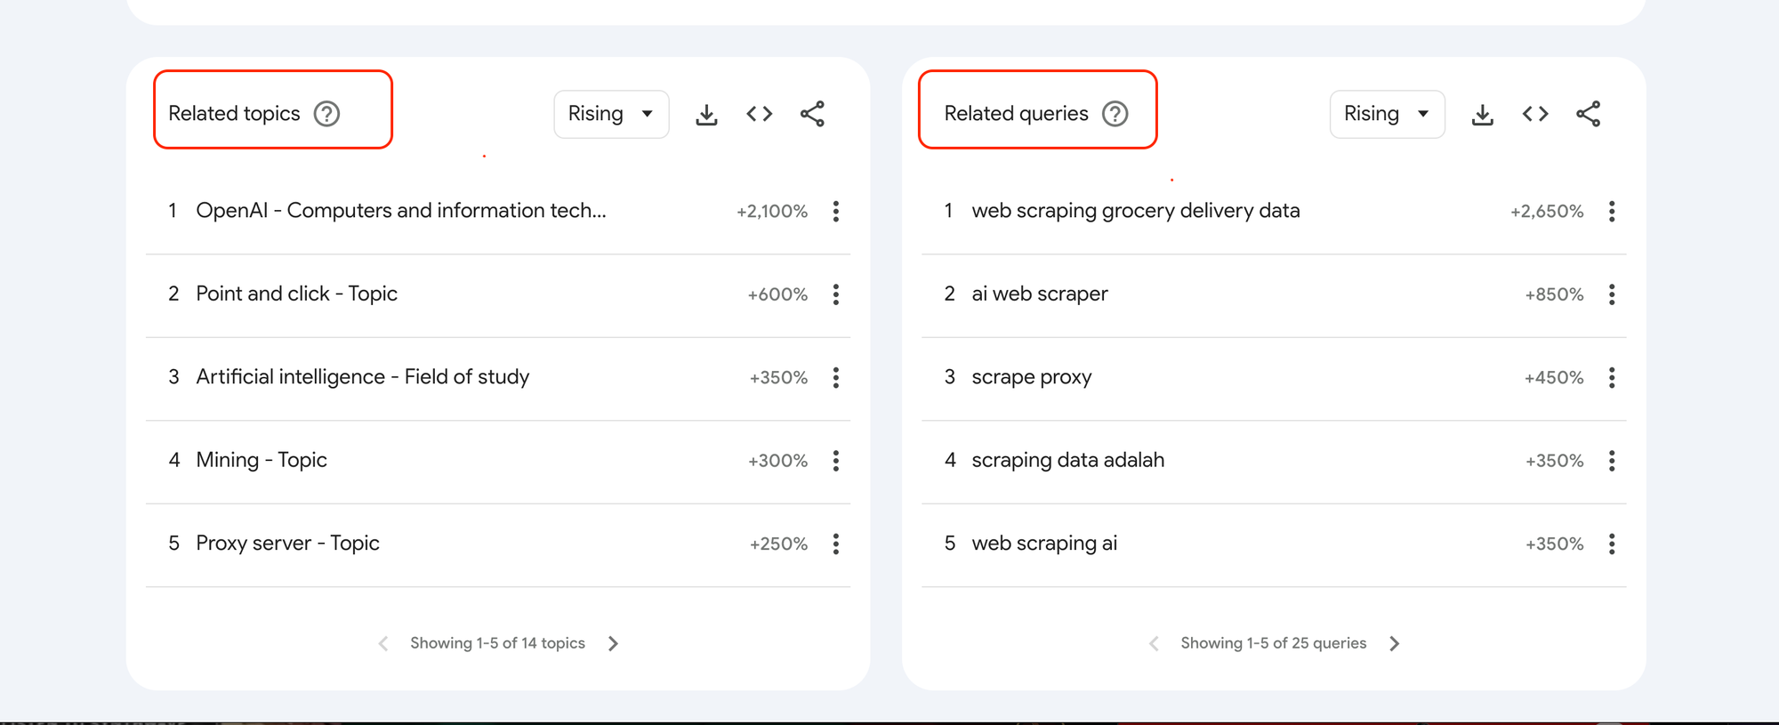Share the Related topics card
Screen dimensions: 1779x725
(x=812, y=114)
